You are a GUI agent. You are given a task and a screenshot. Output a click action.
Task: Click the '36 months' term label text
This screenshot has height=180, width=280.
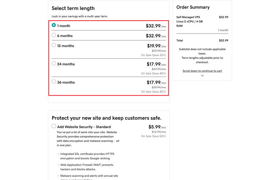[65, 82]
